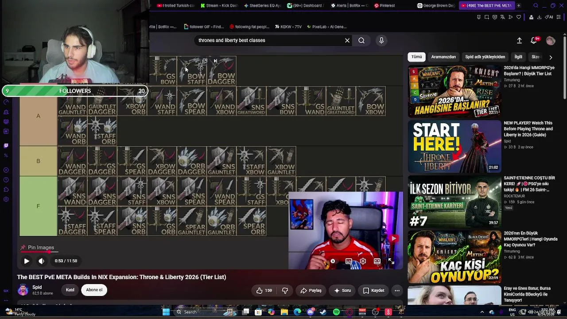The width and height of the screenshot is (567, 319).
Task: Open sidebar extensions cube icon
Action: click(x=6, y=190)
